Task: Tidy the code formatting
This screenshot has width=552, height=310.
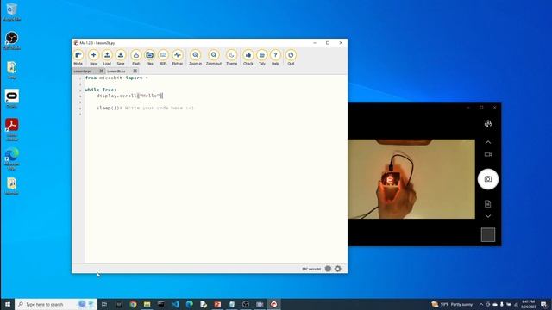Action: point(262,58)
